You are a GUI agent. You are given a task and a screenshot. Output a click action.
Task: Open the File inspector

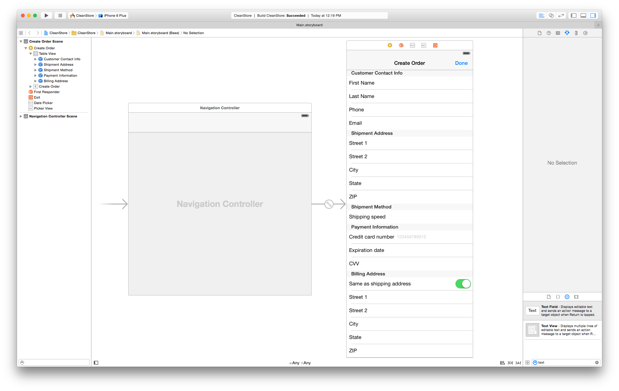539,33
